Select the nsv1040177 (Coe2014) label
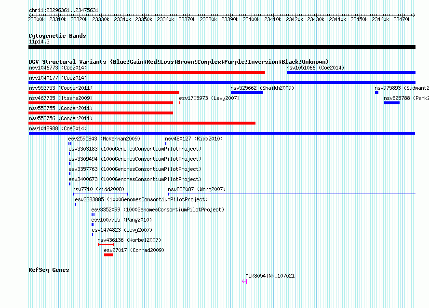 pos(58,78)
